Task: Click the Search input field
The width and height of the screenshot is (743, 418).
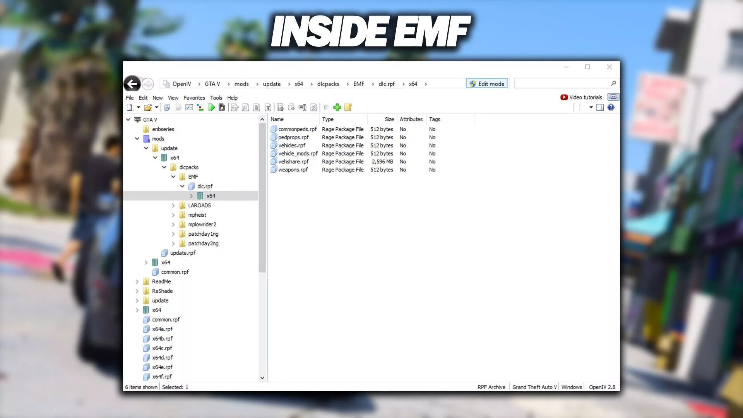Action: tap(562, 84)
